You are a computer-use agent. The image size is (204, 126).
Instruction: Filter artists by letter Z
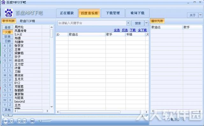10,105
